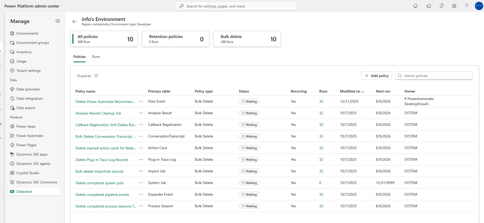Open more options for Delete completed process sessions policy

[141, 206]
